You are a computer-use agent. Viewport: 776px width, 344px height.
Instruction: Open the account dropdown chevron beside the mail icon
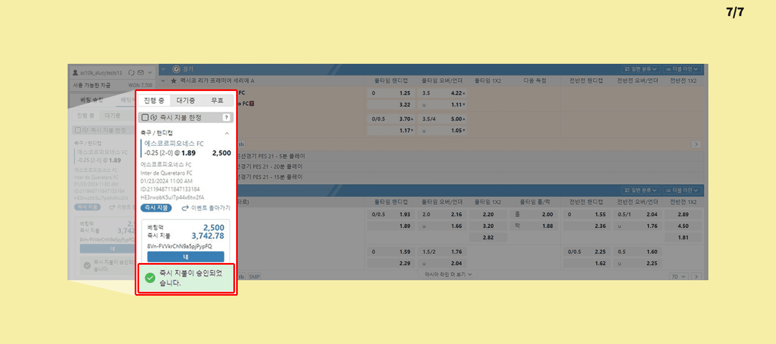[x=150, y=73]
